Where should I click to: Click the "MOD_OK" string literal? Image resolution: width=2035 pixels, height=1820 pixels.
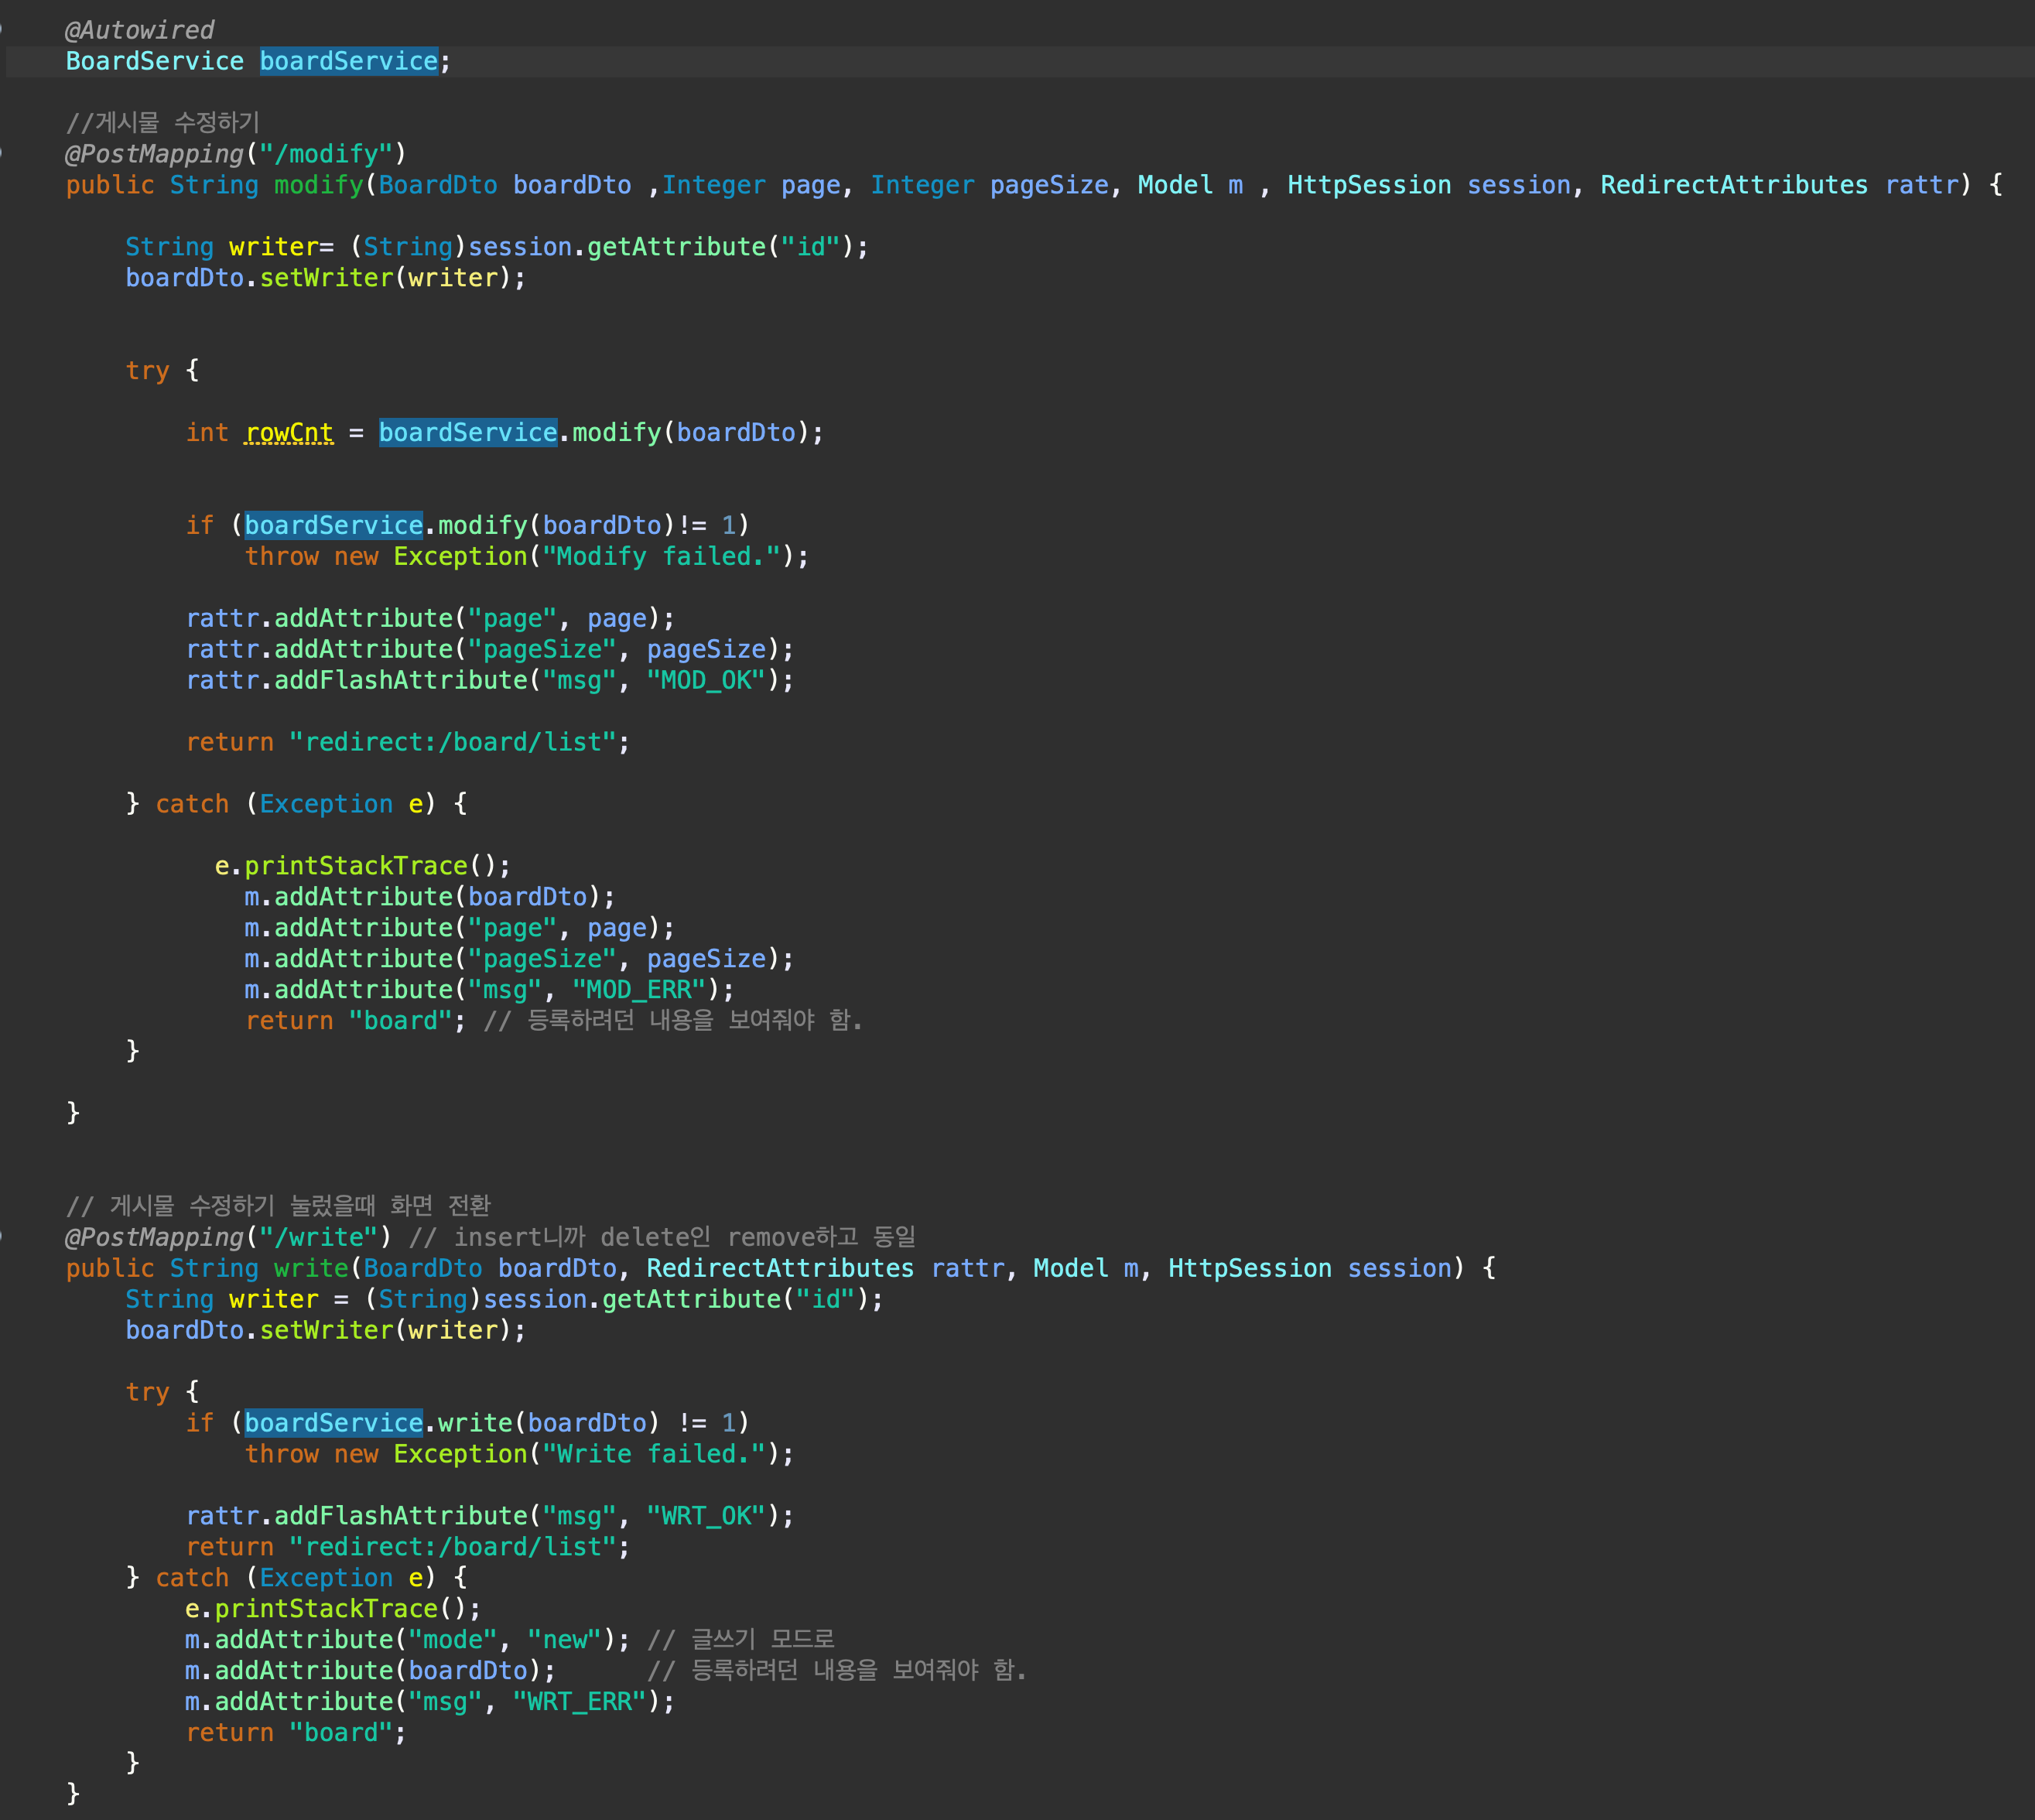click(706, 680)
